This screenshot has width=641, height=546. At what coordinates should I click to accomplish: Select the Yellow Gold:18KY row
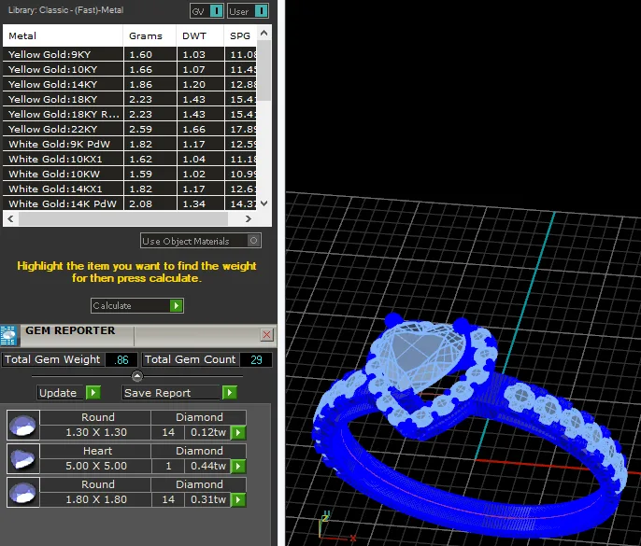(x=130, y=99)
